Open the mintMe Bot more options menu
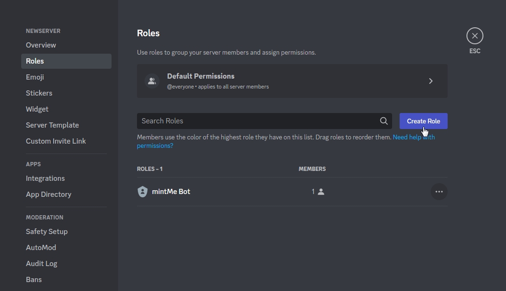This screenshot has width=506, height=291. 439,192
